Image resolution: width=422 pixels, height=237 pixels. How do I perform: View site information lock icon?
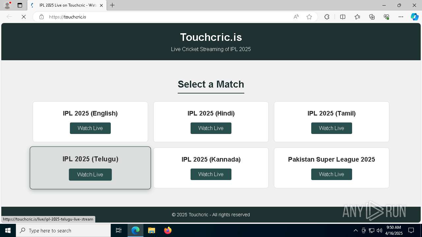(x=42, y=17)
